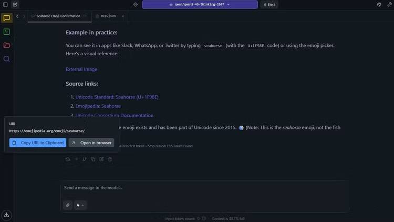
Task: Open appearance palette icon in top bar
Action: [x=379, y=5]
